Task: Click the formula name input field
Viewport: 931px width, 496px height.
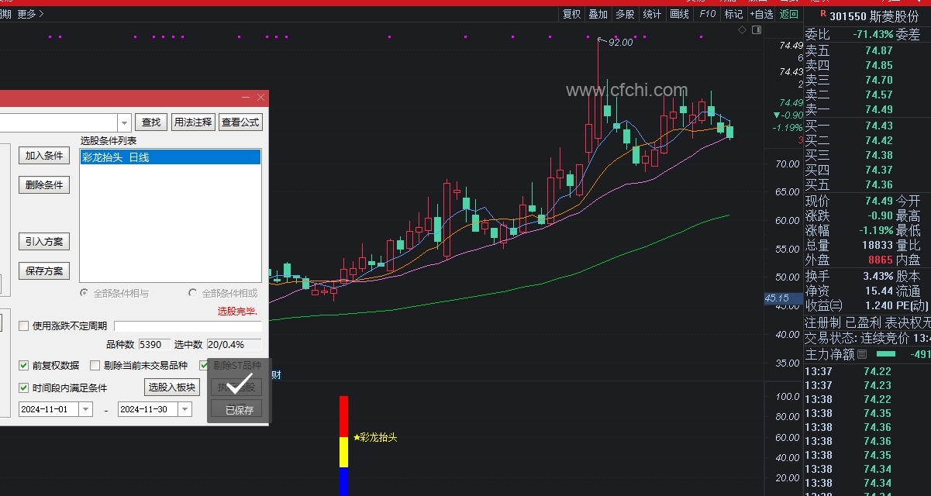Action: click(59, 122)
